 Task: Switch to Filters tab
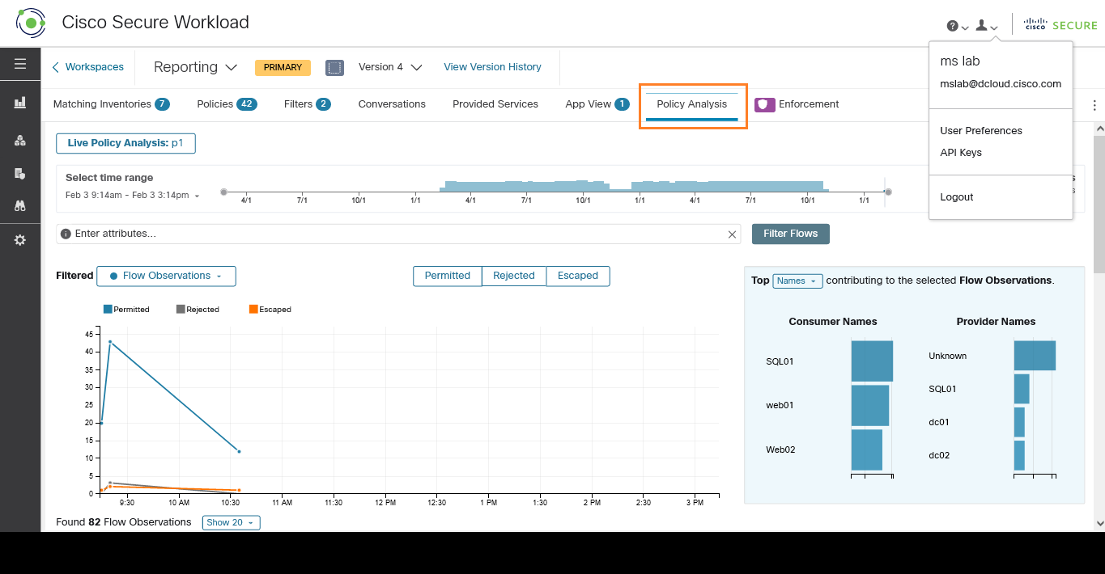click(x=307, y=104)
